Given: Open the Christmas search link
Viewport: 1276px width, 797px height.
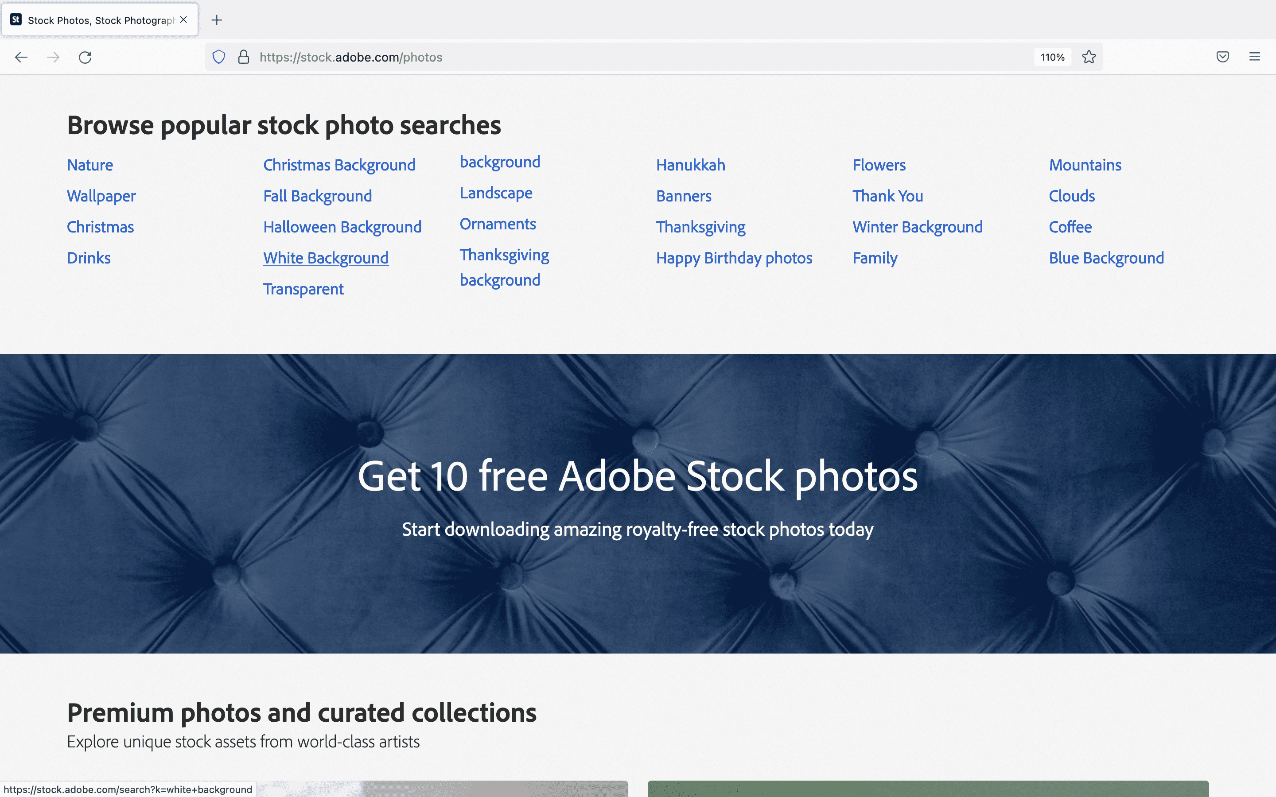Looking at the screenshot, I should click(x=100, y=227).
